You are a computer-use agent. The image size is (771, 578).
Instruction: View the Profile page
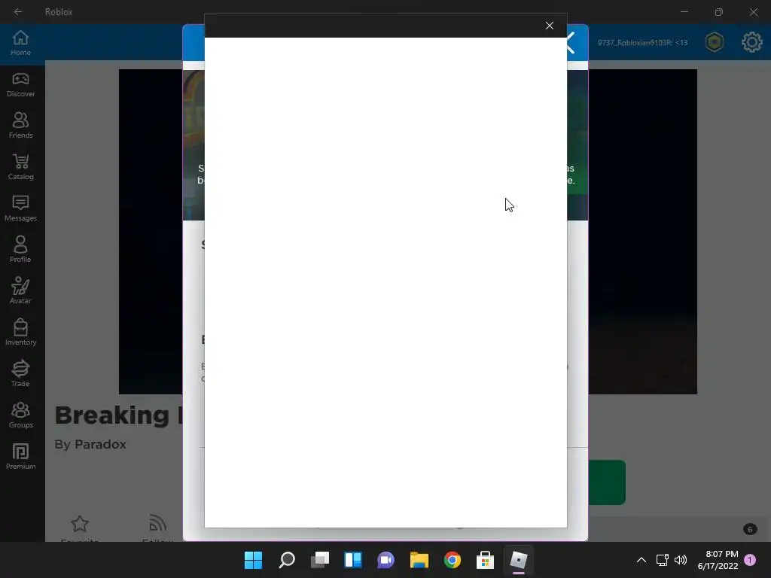(20, 250)
